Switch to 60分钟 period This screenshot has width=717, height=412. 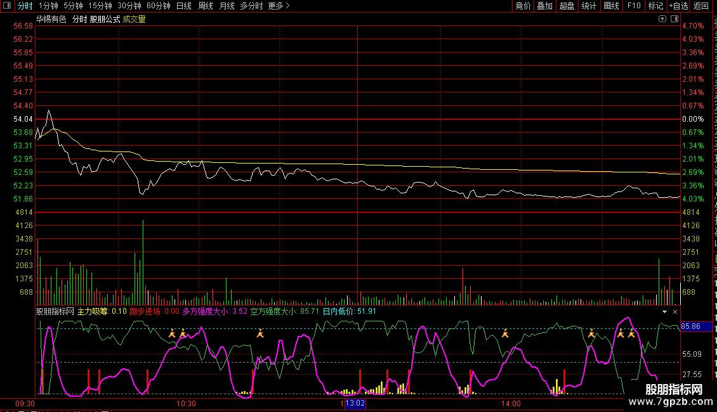tap(158, 6)
